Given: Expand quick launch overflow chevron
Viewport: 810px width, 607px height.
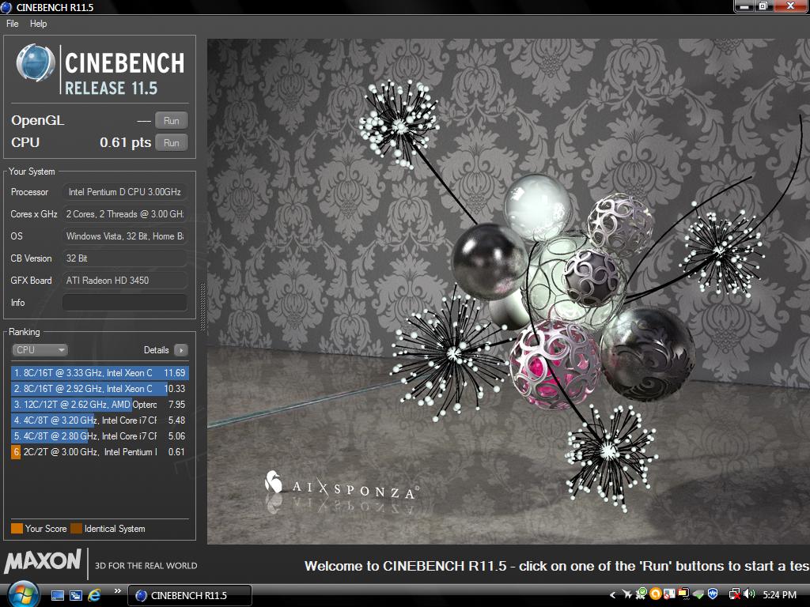Looking at the screenshot, I should (117, 591).
